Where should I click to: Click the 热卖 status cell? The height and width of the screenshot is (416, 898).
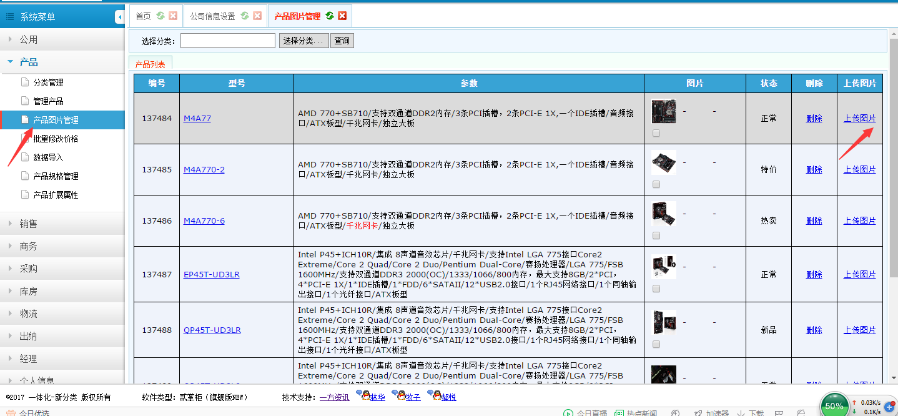[769, 220]
